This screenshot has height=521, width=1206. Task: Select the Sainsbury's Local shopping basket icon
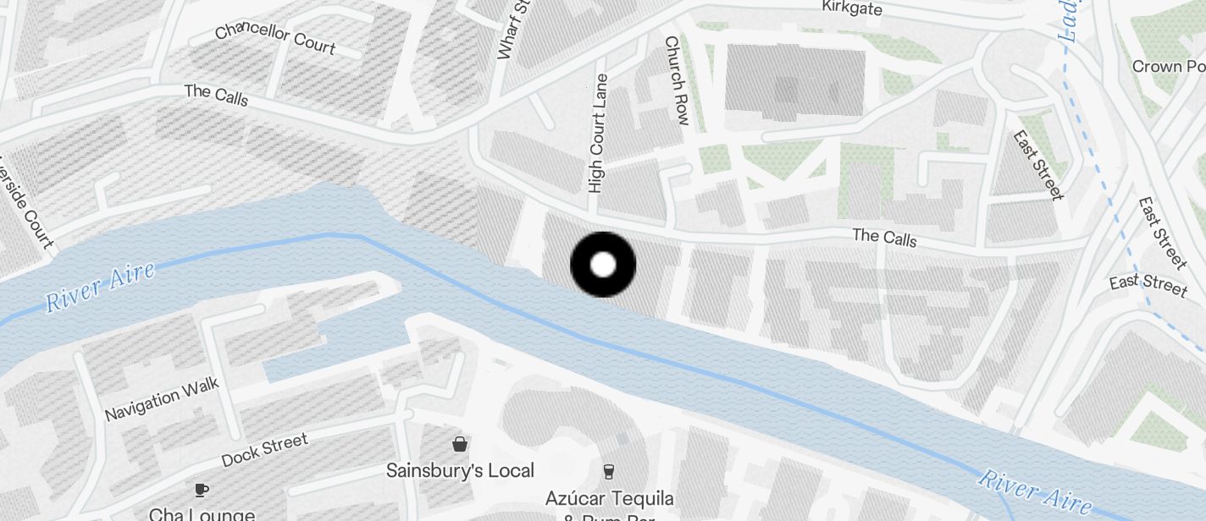click(x=460, y=443)
